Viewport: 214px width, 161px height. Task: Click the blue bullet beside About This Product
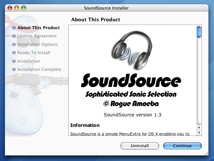[x=14, y=28]
